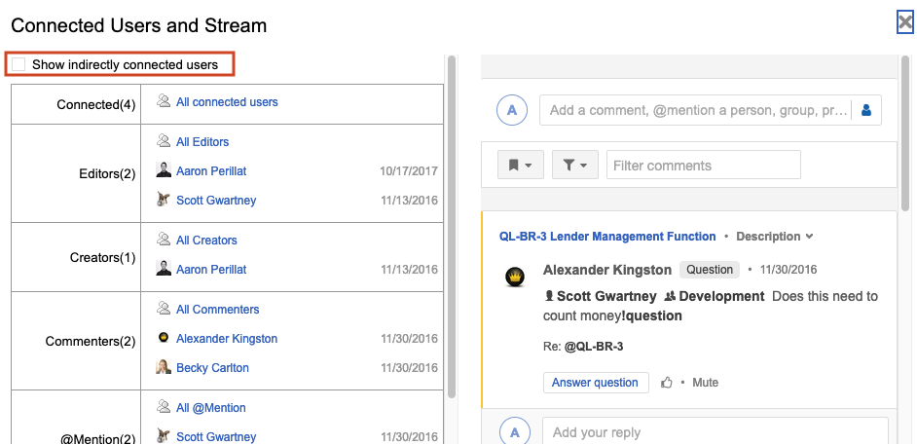The height and width of the screenshot is (445, 917).
Task: Click the person mention icon in comment box
Action: pos(866,110)
